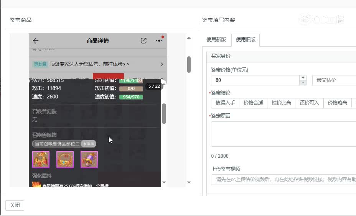Viewport: 356px width, 216px height.
Task: Select the 价格略高 conclusion option
Action: [337, 103]
